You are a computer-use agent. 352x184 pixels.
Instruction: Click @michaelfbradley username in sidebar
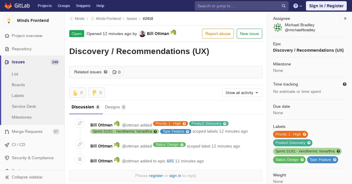point(300,30)
